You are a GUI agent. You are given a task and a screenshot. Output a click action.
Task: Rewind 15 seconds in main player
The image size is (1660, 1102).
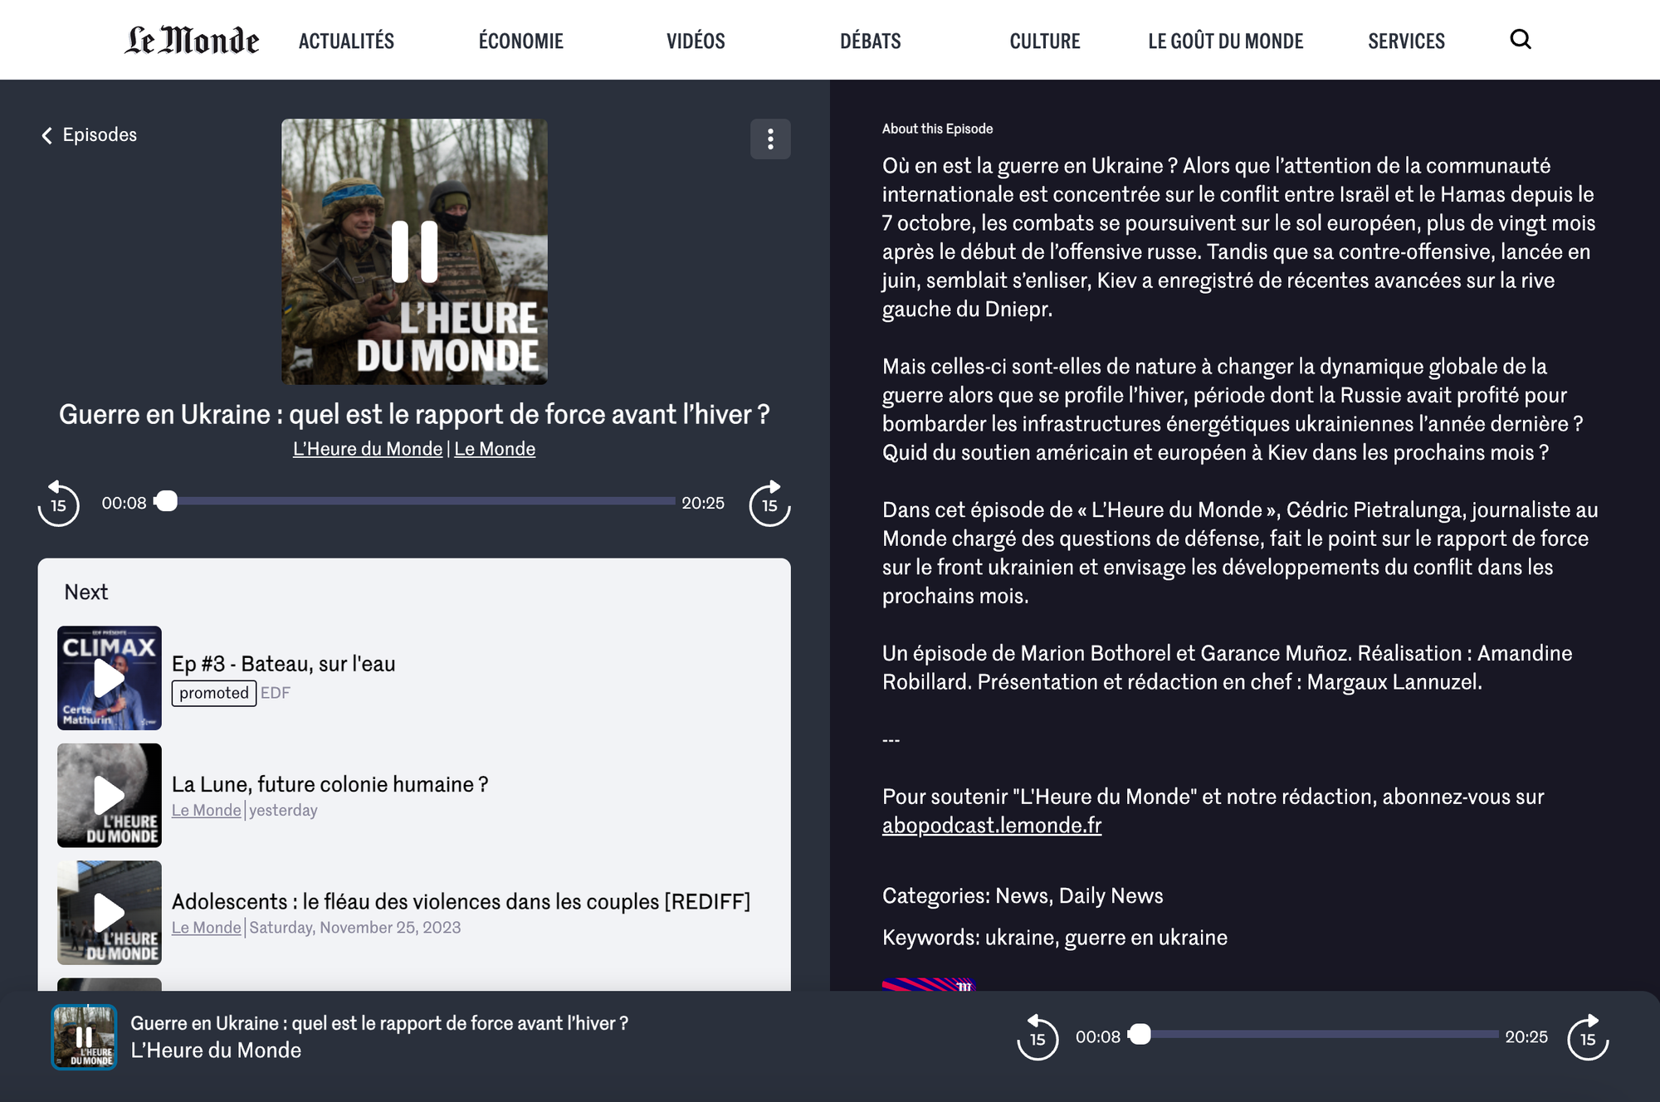[58, 504]
